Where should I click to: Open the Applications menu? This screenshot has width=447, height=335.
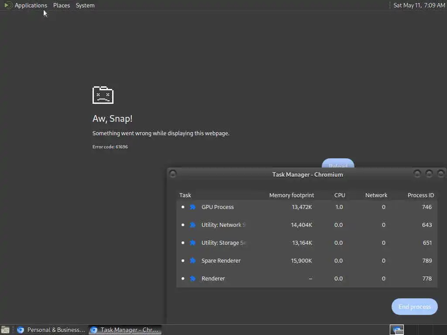point(31,5)
